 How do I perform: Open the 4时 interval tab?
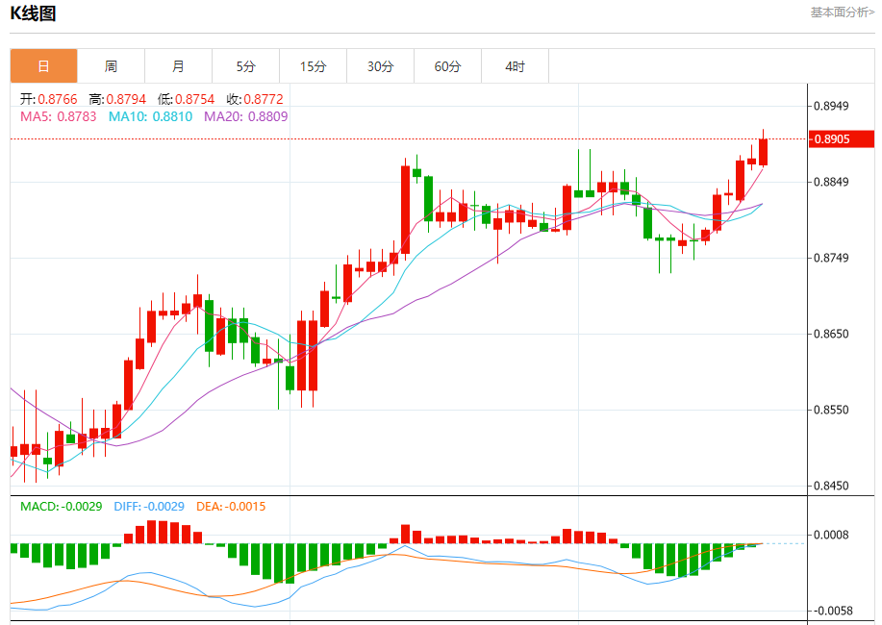point(515,65)
